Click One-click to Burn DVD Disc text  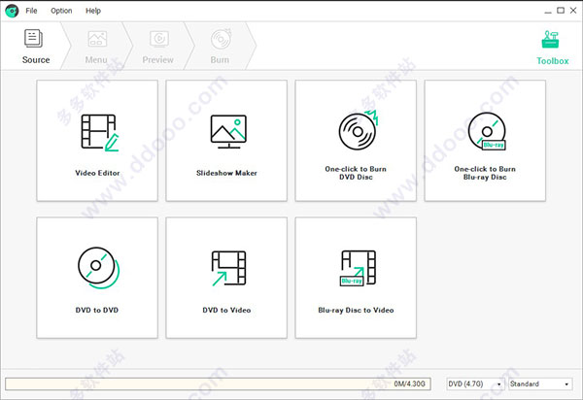coord(356,173)
